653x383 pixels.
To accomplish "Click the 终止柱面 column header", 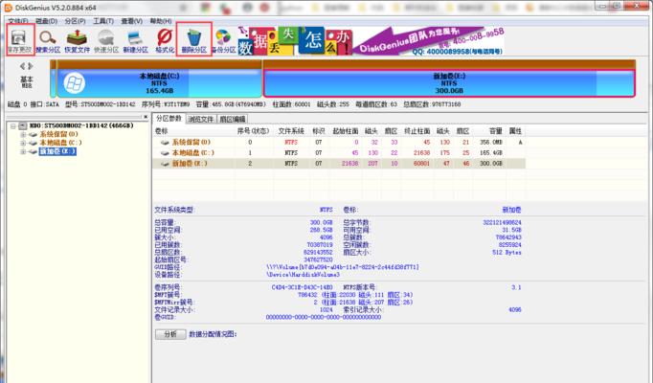I will (417, 131).
